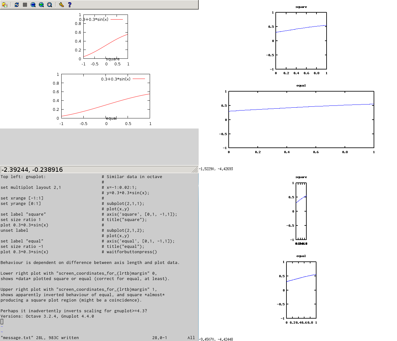Click the line "Top left: gnuplot:"
The image size is (397, 341).
click(23, 177)
